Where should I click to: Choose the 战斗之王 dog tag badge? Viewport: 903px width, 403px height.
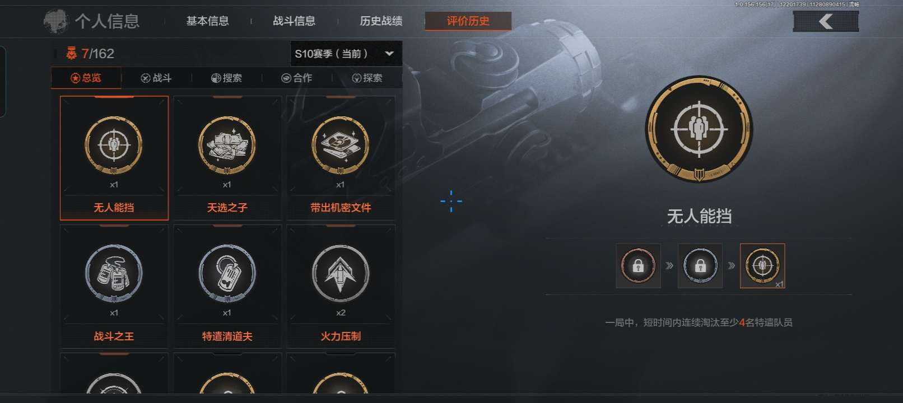tap(114, 287)
